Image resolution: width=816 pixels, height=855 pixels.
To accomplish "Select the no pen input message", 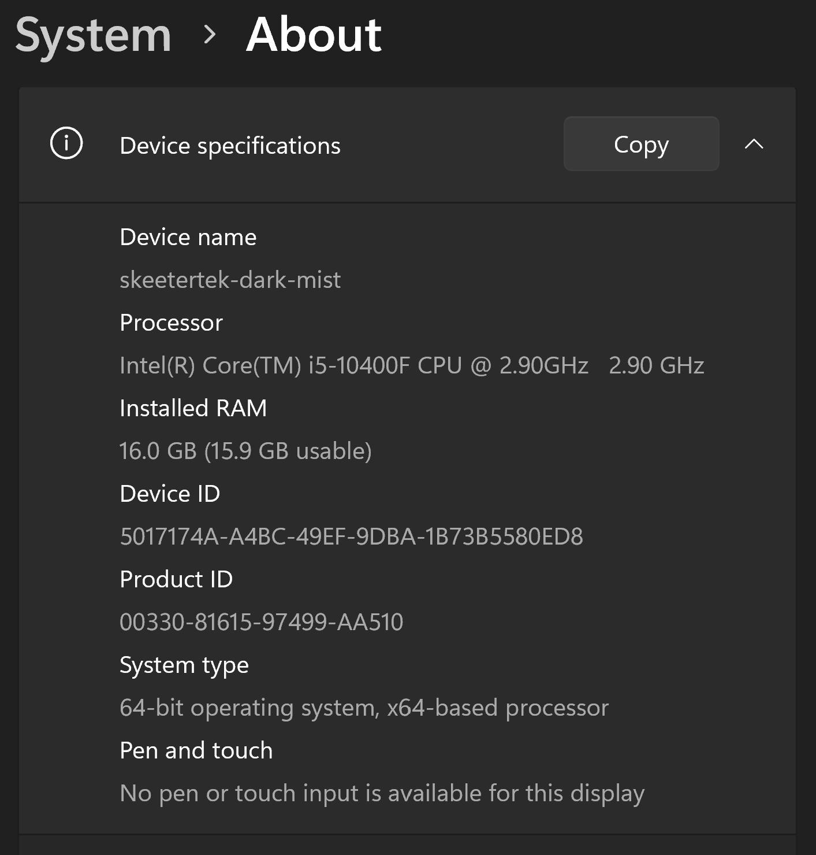I will click(381, 793).
